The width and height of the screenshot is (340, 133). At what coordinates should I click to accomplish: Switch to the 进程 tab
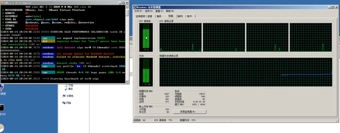coord(150,16)
